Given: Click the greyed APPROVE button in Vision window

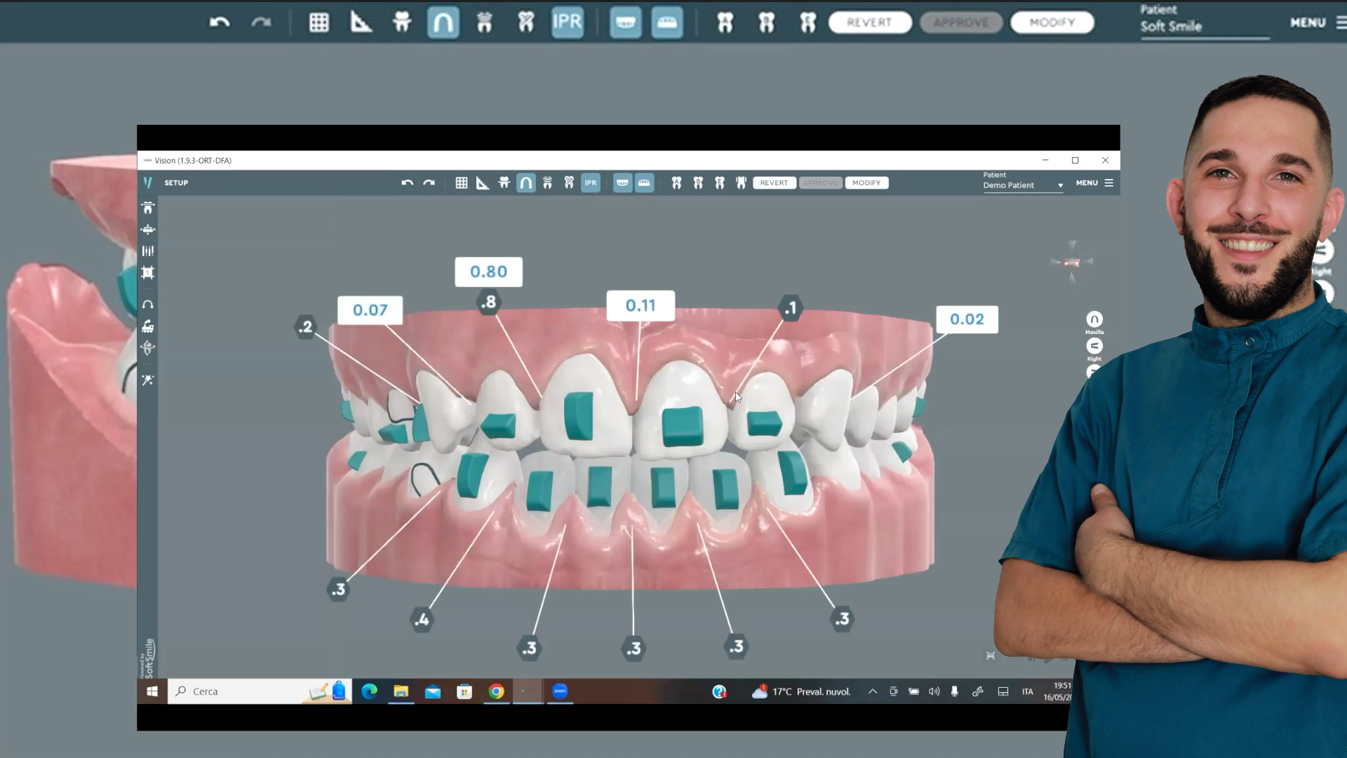Looking at the screenshot, I should click(820, 182).
